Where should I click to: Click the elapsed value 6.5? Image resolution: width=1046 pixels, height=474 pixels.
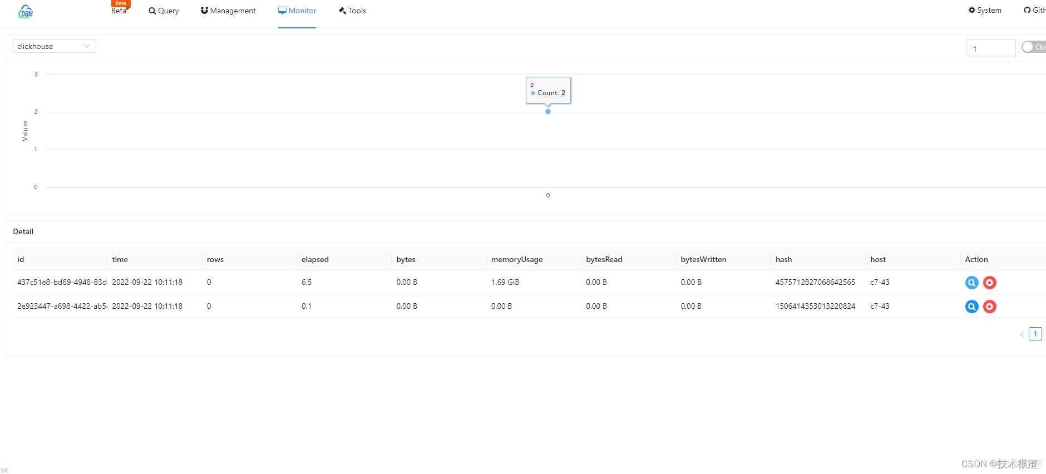307,282
